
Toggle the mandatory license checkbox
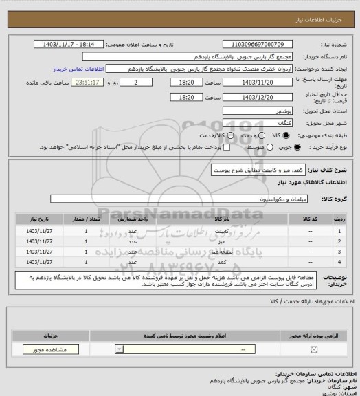pyautogui.click(x=314, y=349)
